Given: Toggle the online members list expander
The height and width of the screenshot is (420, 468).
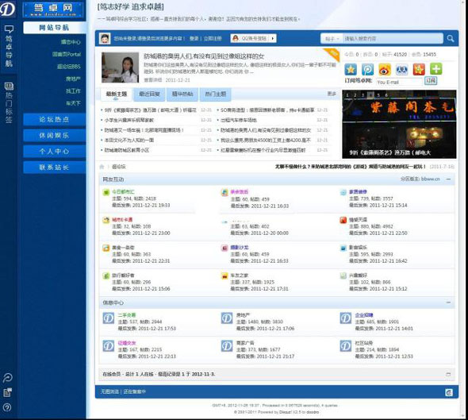Looking at the screenshot, I should [x=448, y=374].
